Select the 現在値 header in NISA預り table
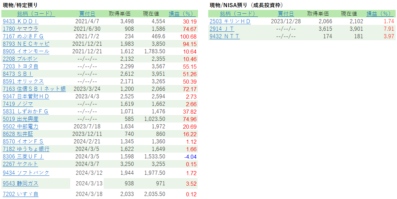The image size is (397, 199). click(x=349, y=14)
